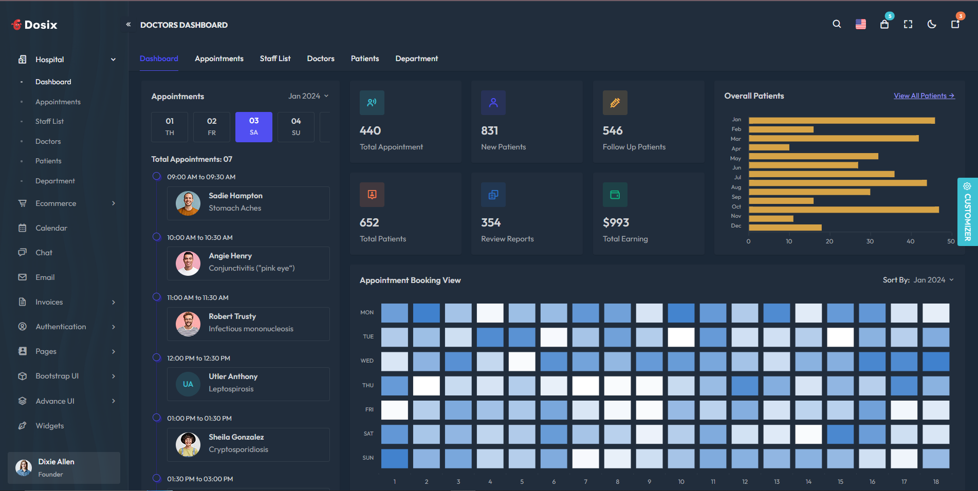Image resolution: width=978 pixels, height=491 pixels.
Task: Click the Review Reports card icon
Action: pos(493,195)
